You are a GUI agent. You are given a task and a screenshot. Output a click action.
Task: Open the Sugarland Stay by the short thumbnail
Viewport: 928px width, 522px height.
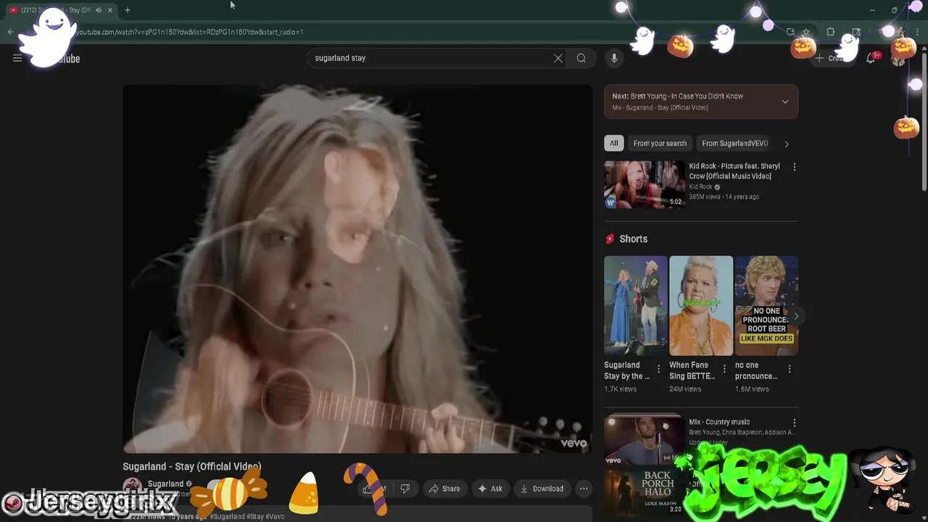coord(636,306)
